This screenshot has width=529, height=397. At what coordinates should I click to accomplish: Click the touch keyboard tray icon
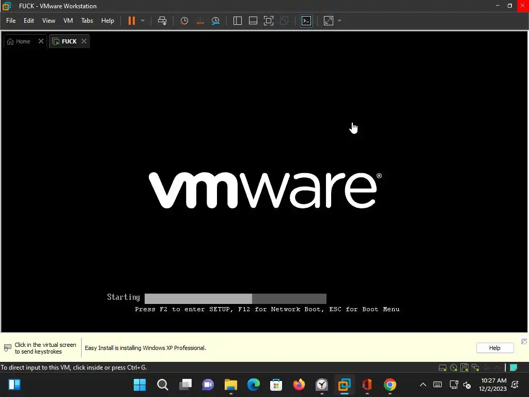coord(438,385)
